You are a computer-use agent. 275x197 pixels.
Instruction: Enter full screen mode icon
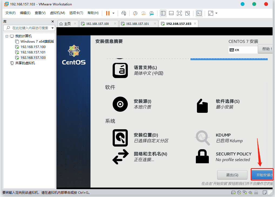click(x=179, y=13)
